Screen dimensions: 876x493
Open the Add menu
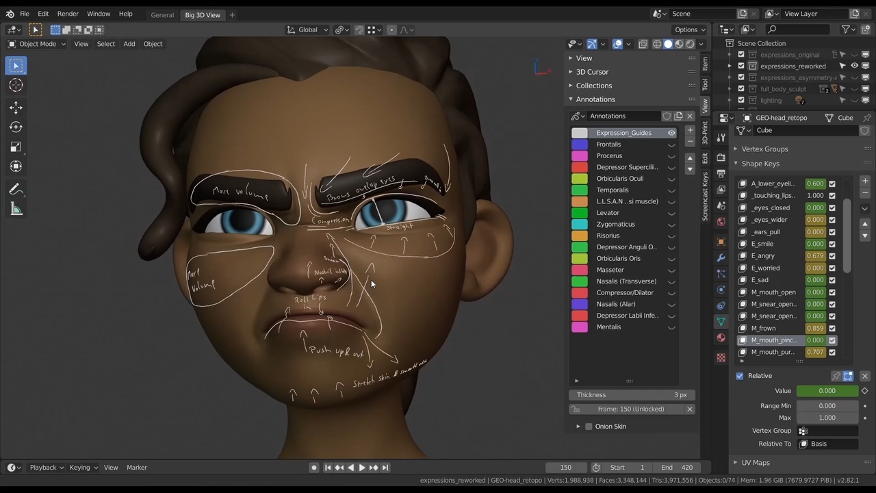[129, 43]
